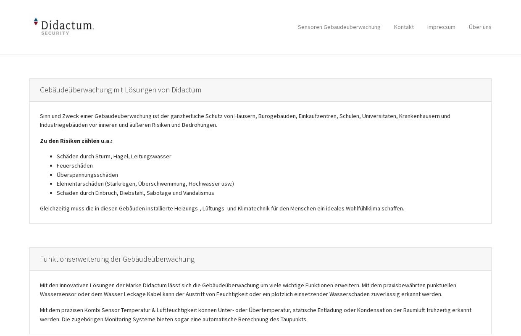Click the 'Elementarschäden (Starkregen...)' list item
The height and width of the screenshot is (336, 521).
pos(145,184)
